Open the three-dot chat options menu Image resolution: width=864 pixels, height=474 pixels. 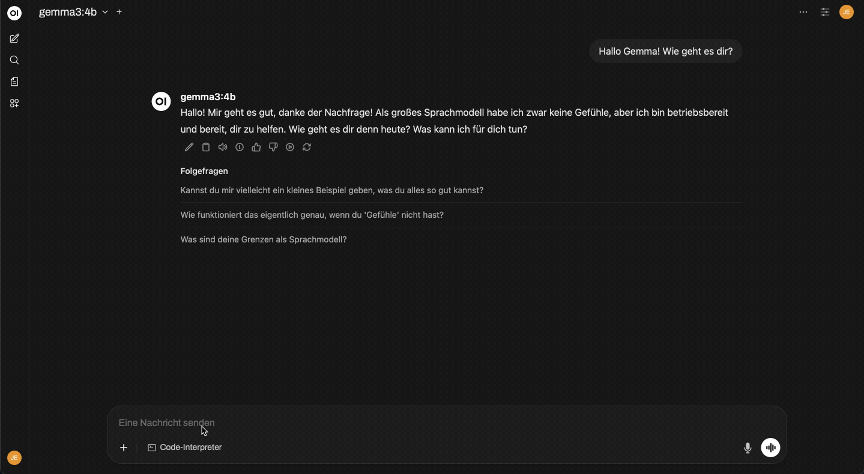[x=804, y=12]
